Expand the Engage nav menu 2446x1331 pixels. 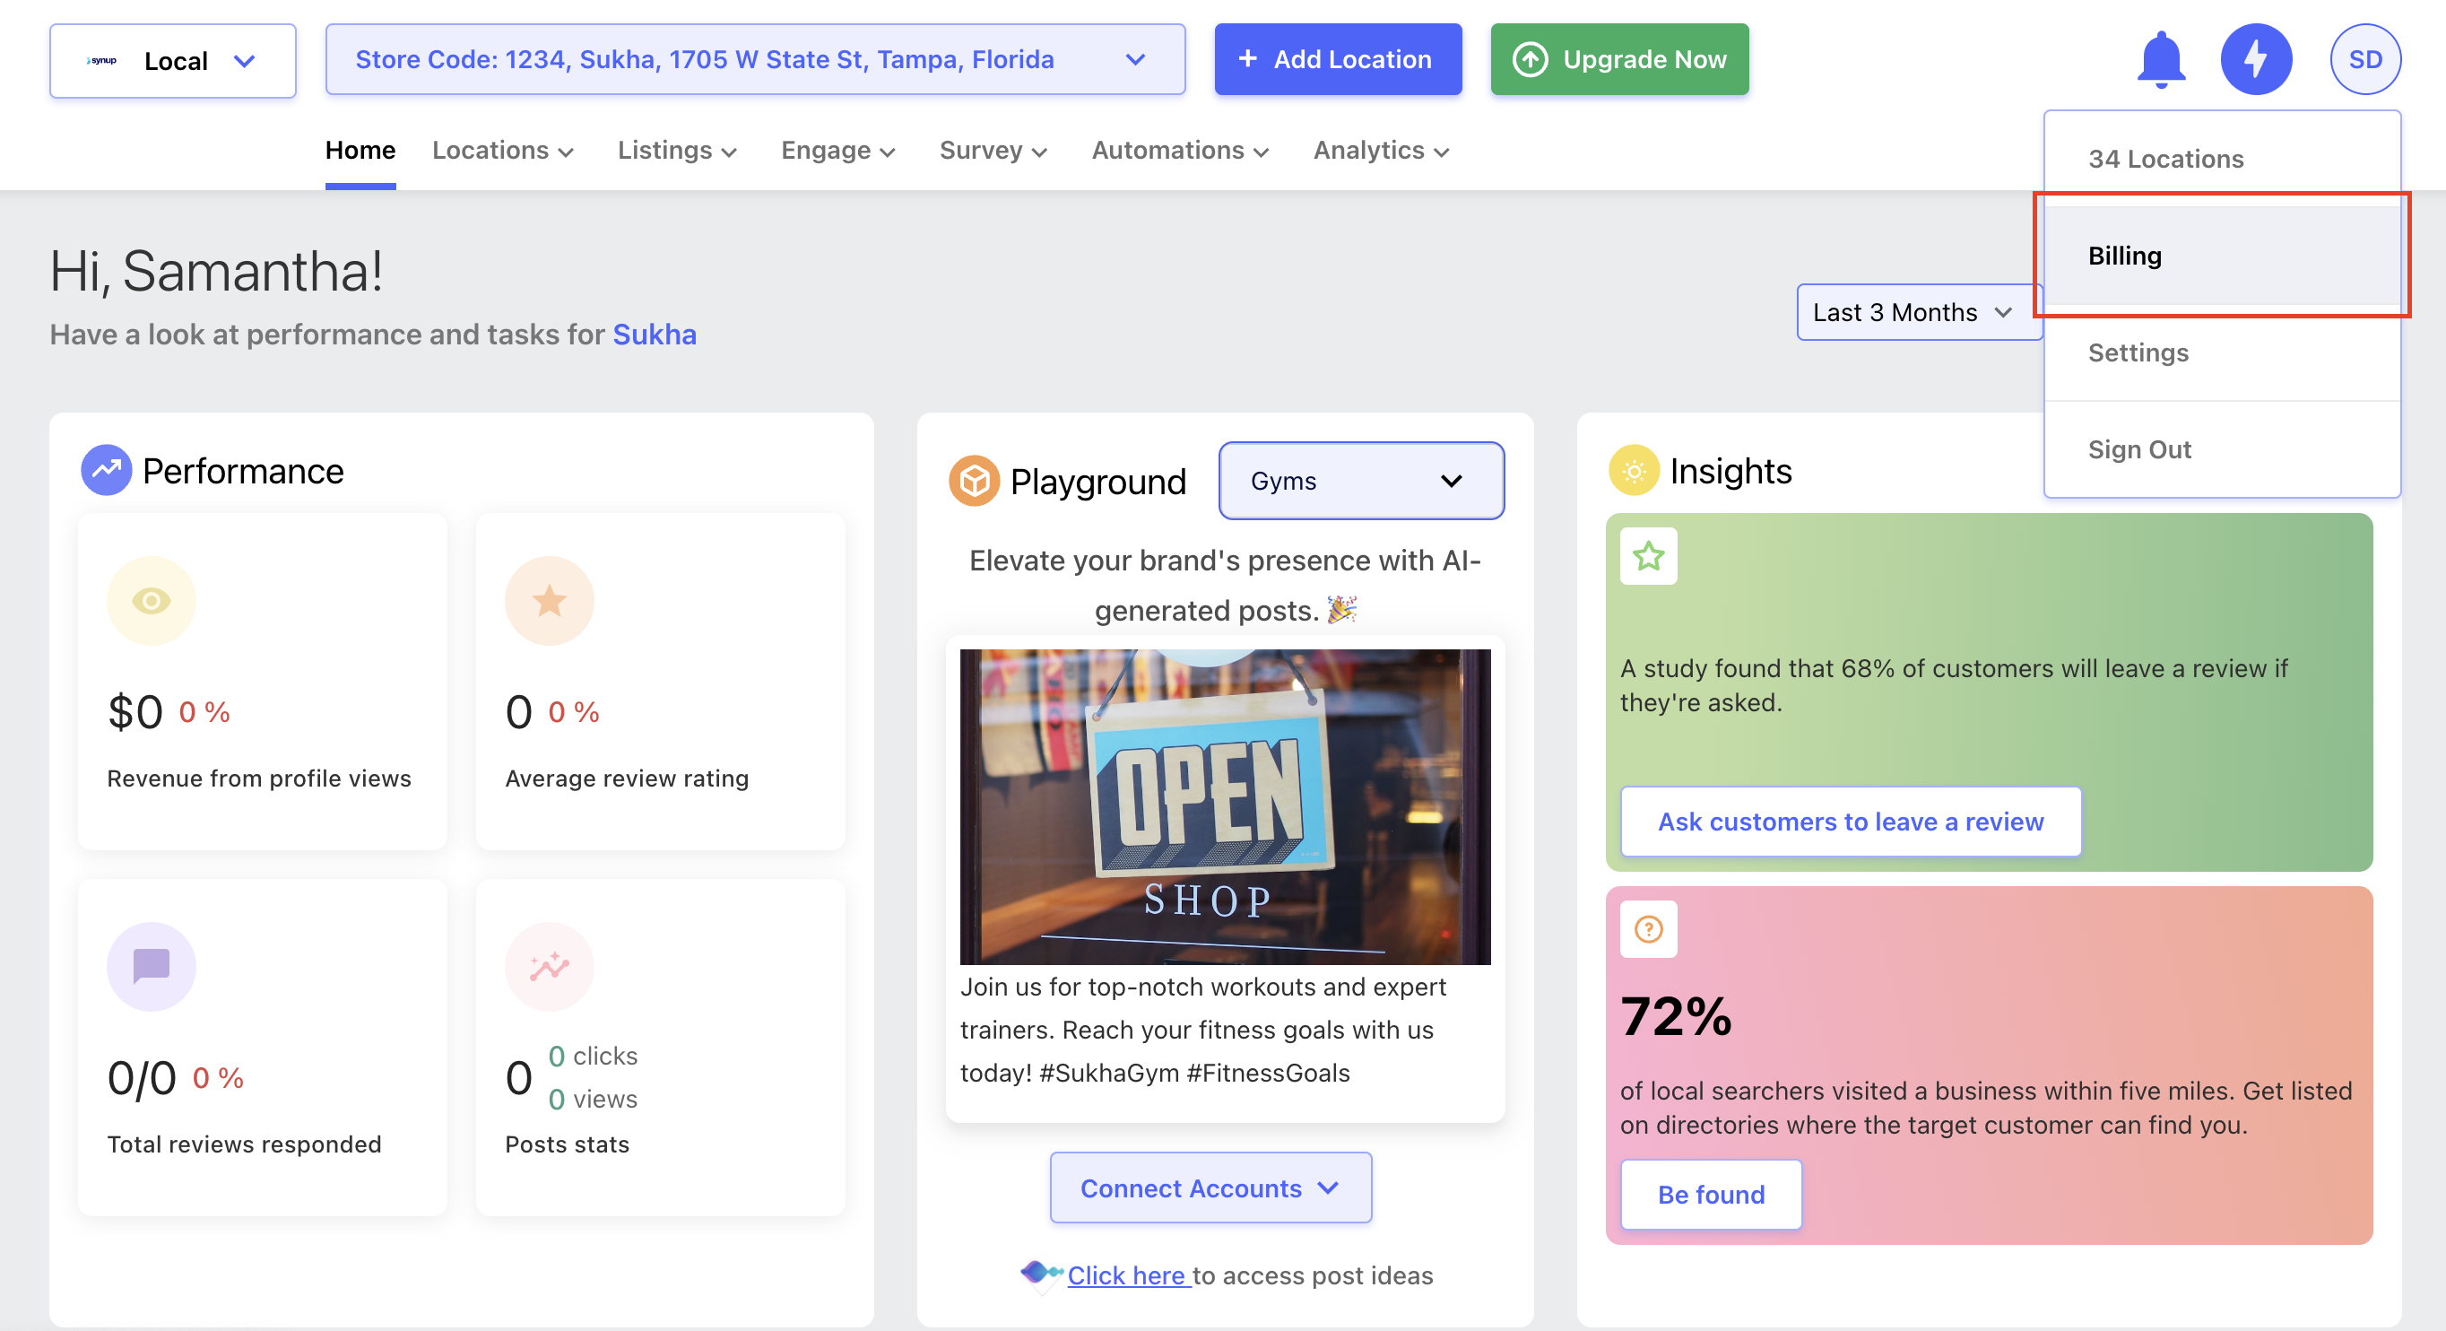coord(837,150)
